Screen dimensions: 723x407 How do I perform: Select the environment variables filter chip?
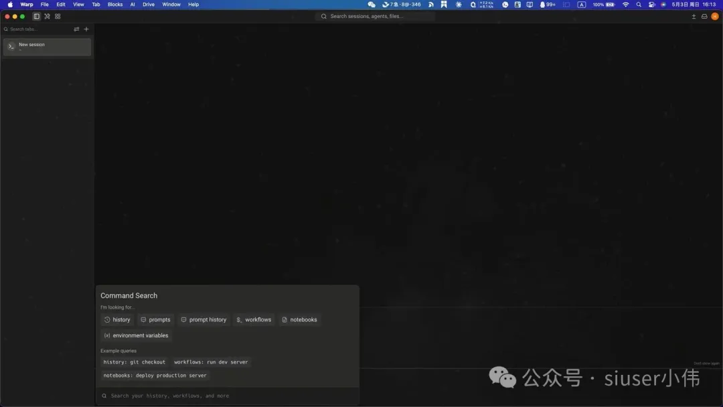tap(136, 335)
